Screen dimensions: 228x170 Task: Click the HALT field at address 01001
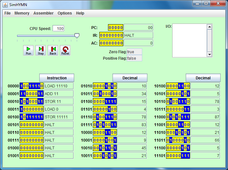(x=59, y=155)
